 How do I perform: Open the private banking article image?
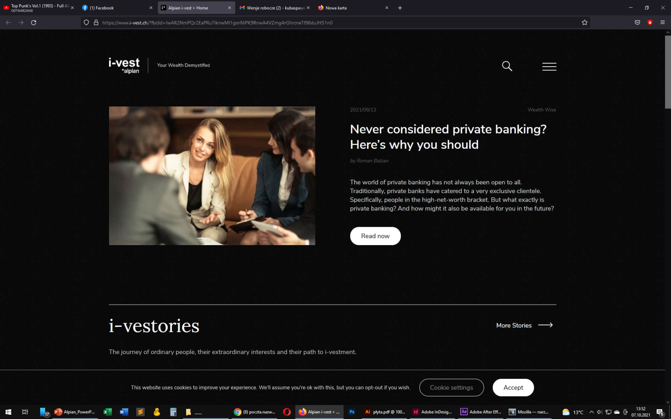tap(212, 176)
